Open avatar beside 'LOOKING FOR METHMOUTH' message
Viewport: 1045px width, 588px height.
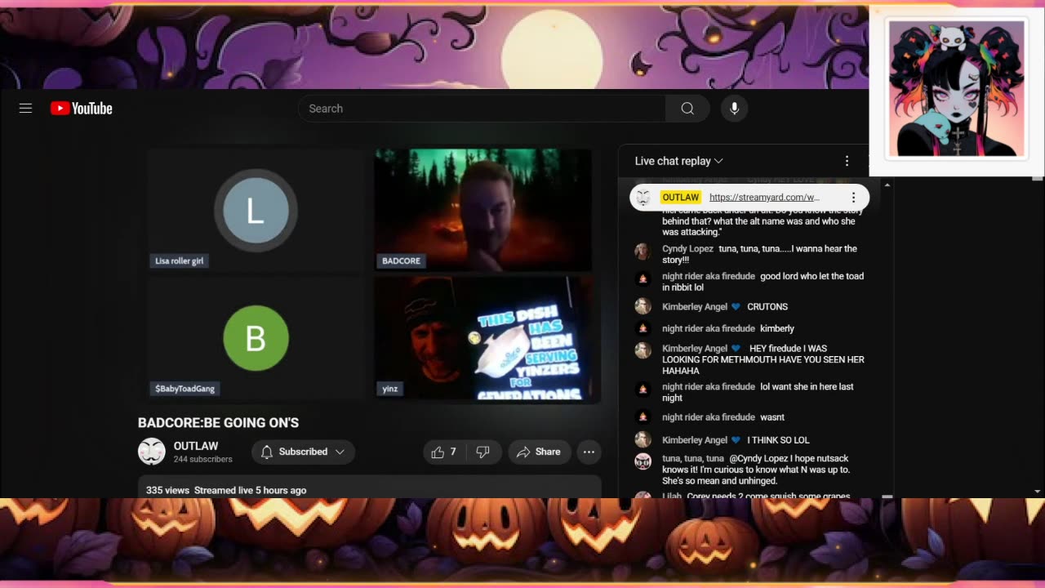pos(643,350)
